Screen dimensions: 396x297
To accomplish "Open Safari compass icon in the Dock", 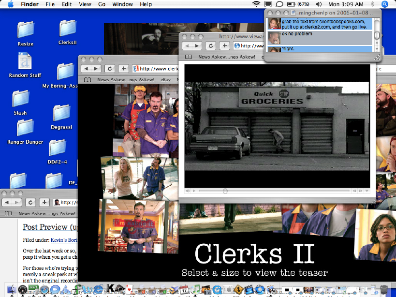I will point(44,289).
